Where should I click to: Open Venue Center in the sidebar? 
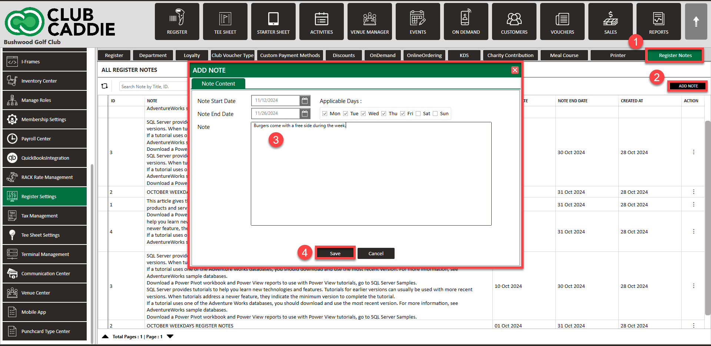click(x=45, y=293)
